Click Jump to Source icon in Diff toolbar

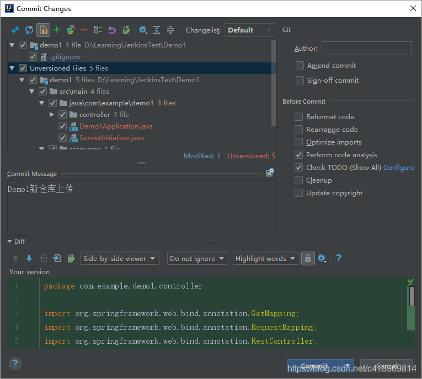(x=71, y=258)
